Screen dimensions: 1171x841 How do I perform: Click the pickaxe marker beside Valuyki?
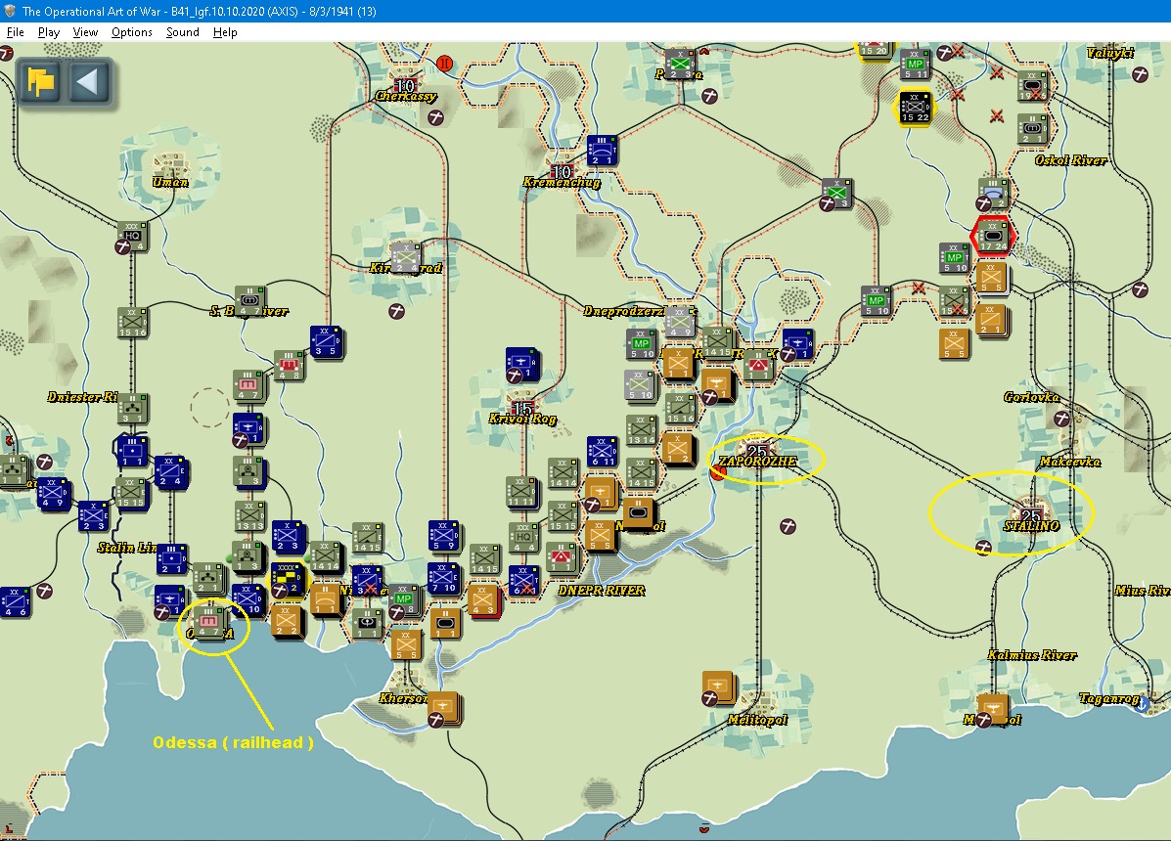click(x=1140, y=74)
